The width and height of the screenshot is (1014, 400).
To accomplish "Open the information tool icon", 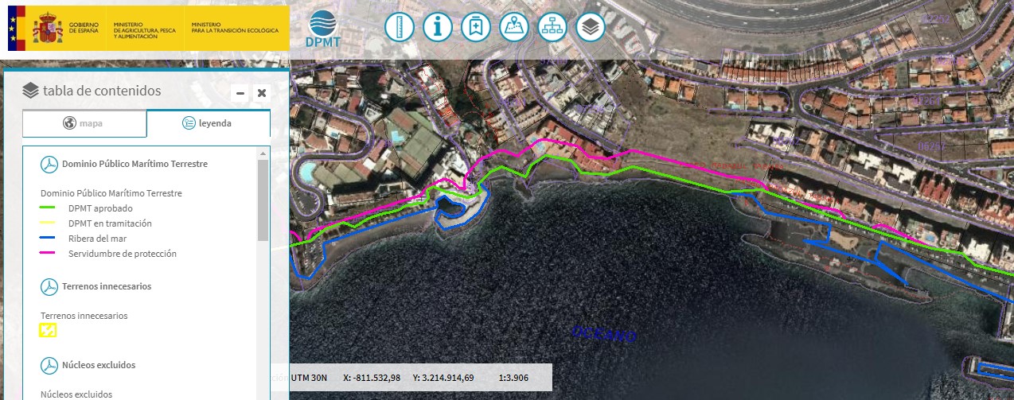I will tap(437, 27).
